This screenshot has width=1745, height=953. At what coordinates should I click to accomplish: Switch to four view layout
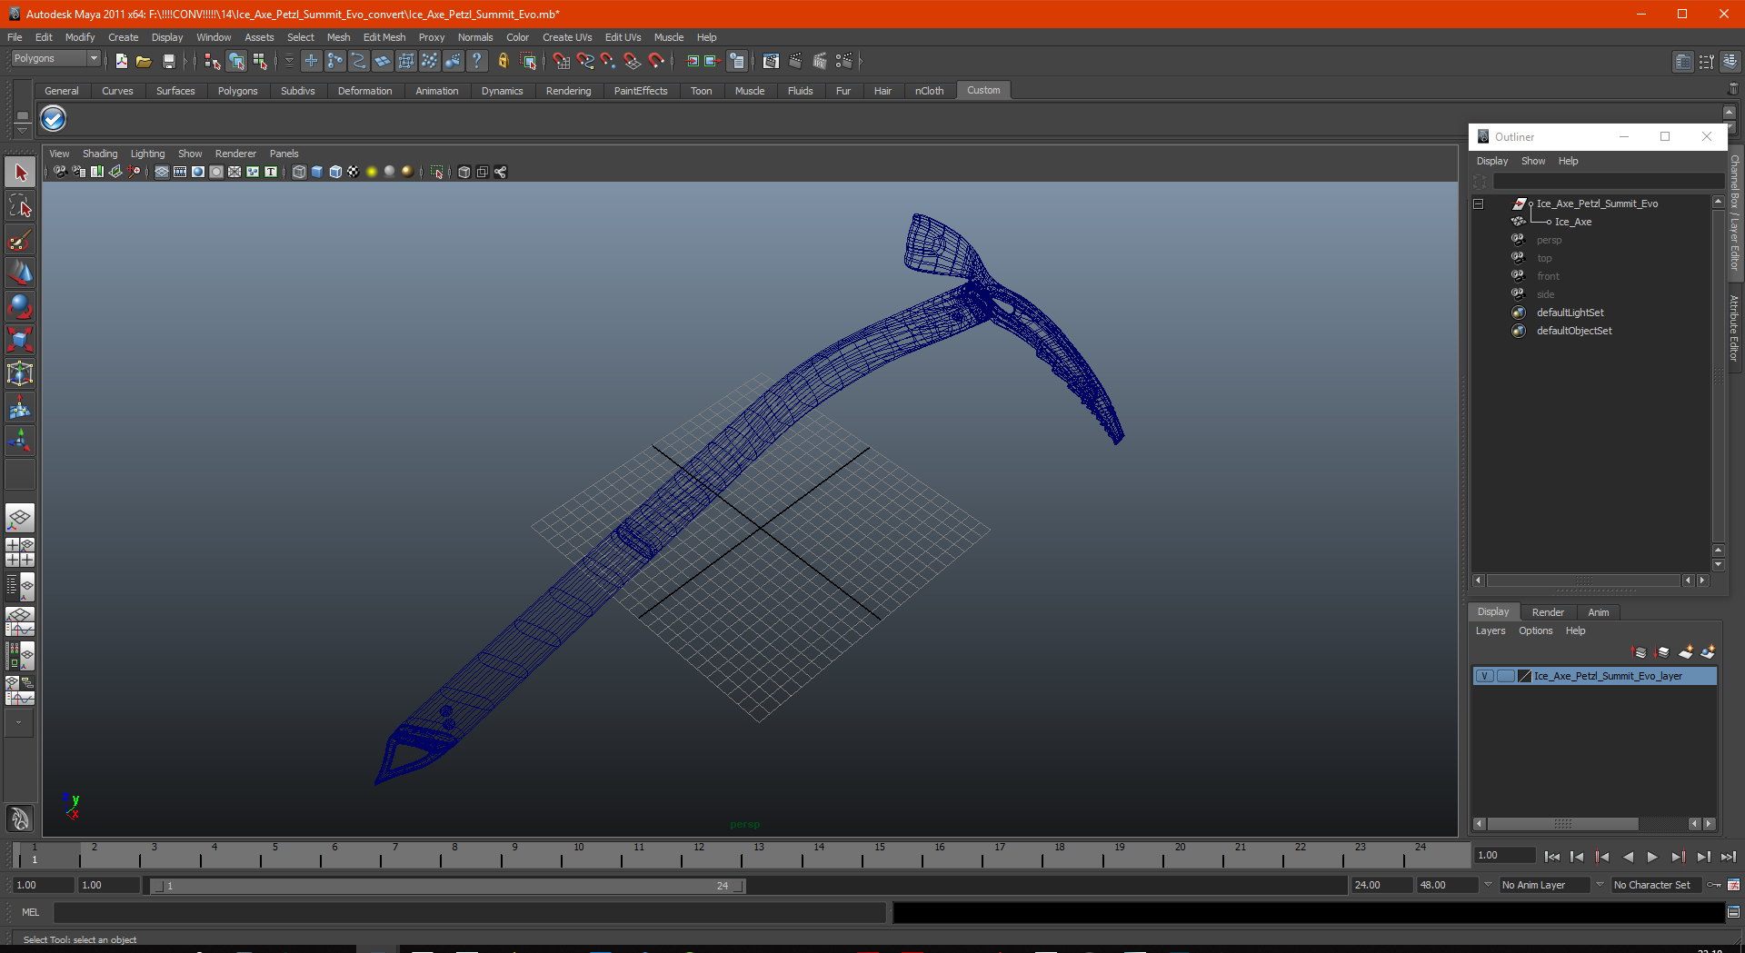[20, 552]
